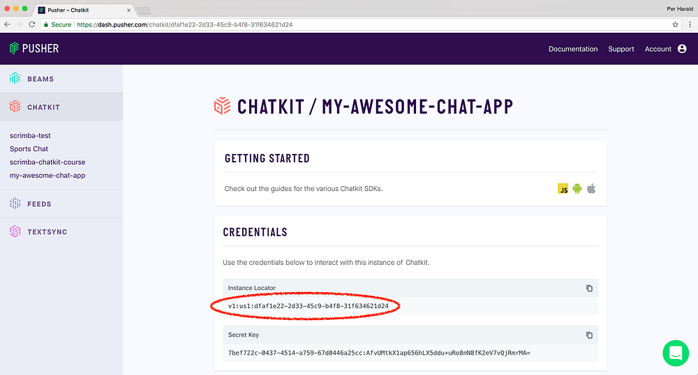Open the Documentation link in header
This screenshot has width=698, height=375.
tap(573, 49)
